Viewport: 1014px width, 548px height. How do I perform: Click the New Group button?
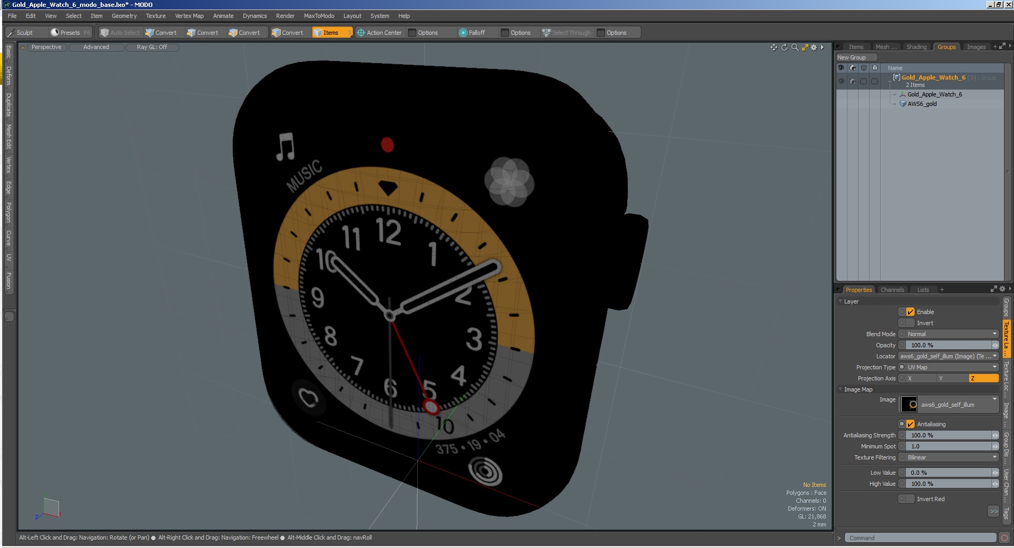(x=856, y=57)
